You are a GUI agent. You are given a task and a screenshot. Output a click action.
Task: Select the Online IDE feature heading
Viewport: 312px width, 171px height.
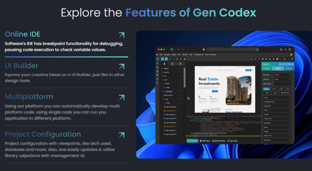coord(23,34)
